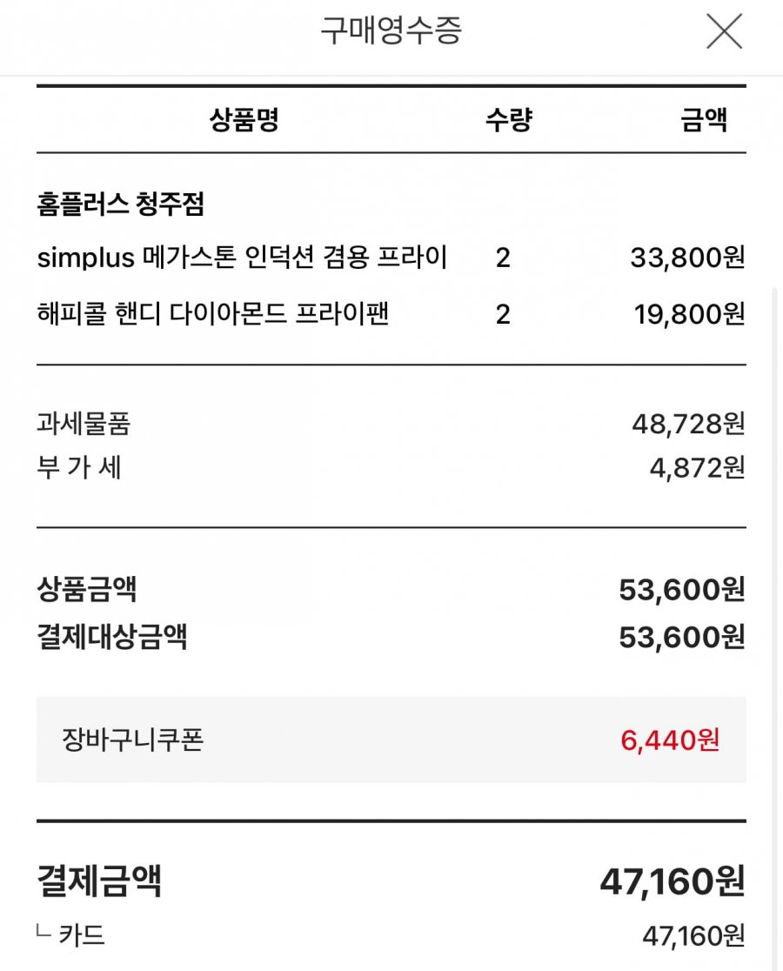The width and height of the screenshot is (783, 971).
Task: Click the 홈플러스 청주점 store name
Action: (x=121, y=204)
